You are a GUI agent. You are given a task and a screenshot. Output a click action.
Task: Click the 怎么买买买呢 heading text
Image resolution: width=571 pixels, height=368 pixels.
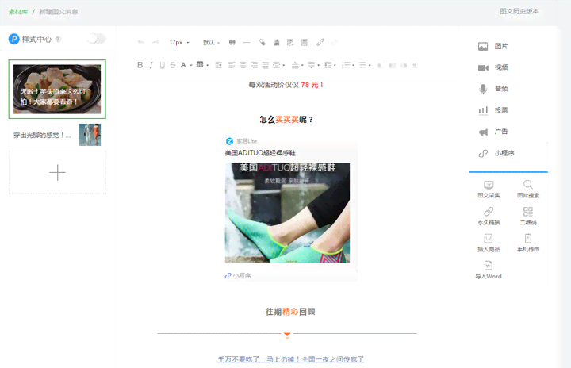(x=286, y=120)
